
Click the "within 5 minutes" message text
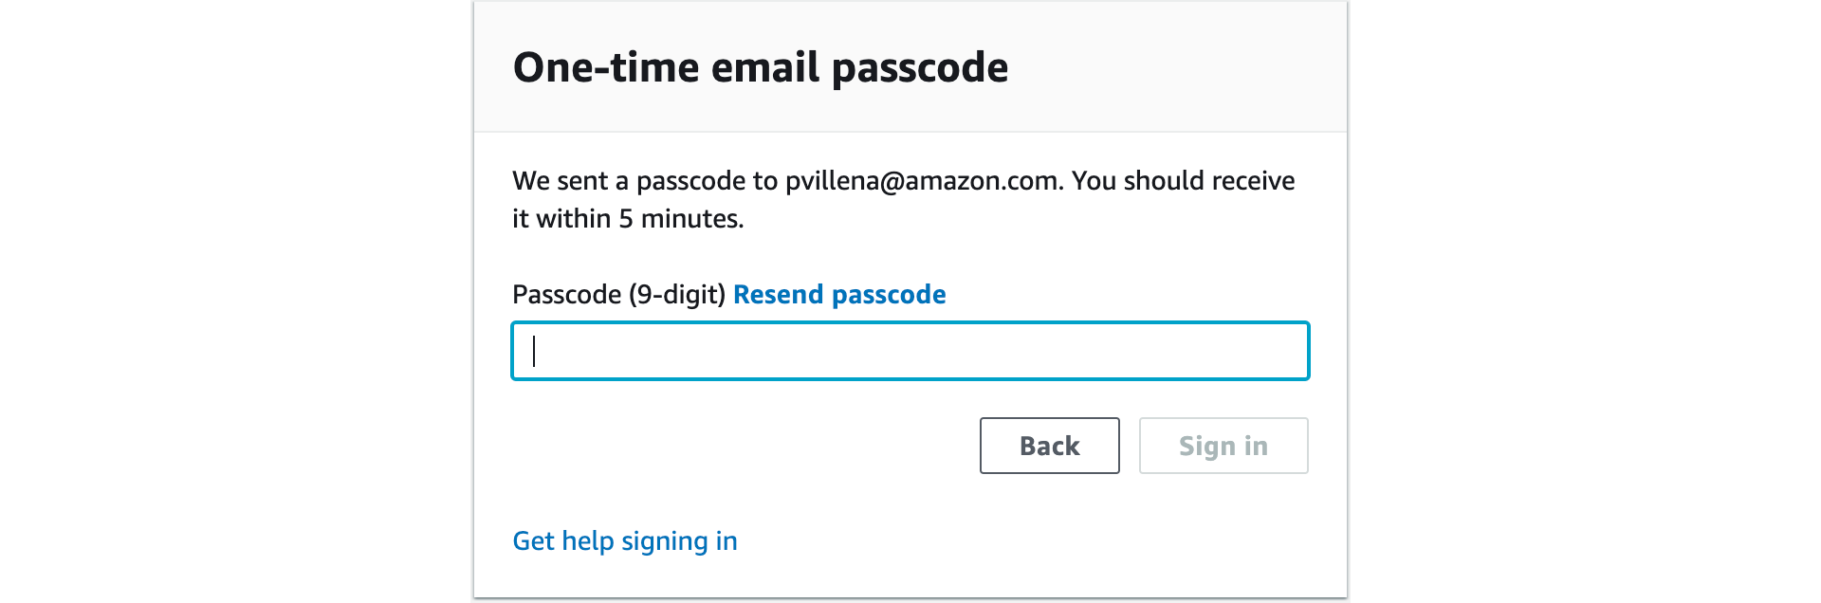[x=640, y=219]
